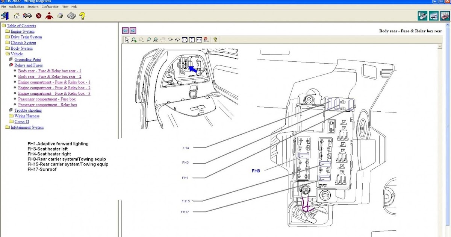
Task: Fit the diagram to window
Action: click(185, 39)
